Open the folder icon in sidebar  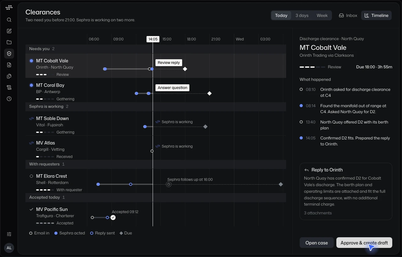coord(9,42)
